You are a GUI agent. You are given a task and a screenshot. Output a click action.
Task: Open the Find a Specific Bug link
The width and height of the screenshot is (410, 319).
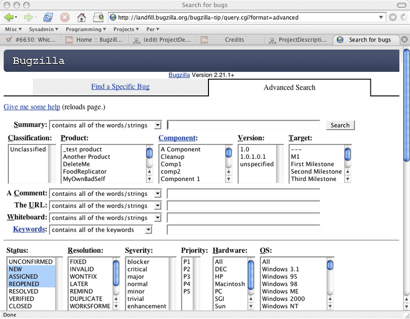coord(120,87)
